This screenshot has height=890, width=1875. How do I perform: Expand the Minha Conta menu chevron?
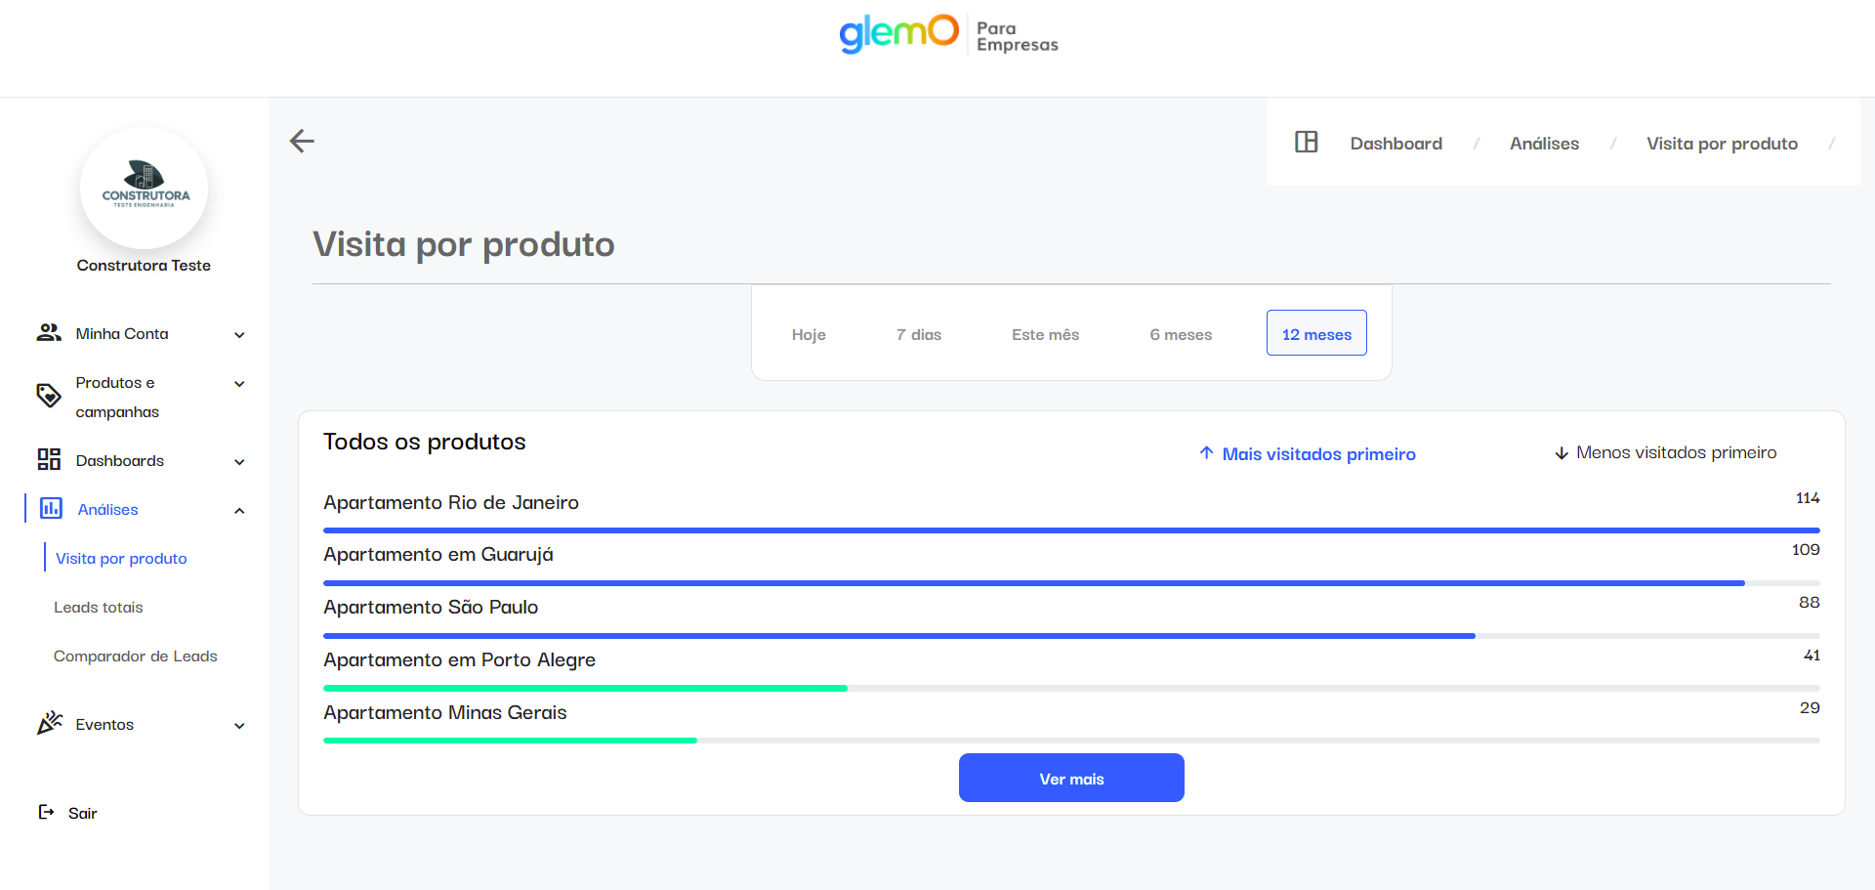pos(239,335)
